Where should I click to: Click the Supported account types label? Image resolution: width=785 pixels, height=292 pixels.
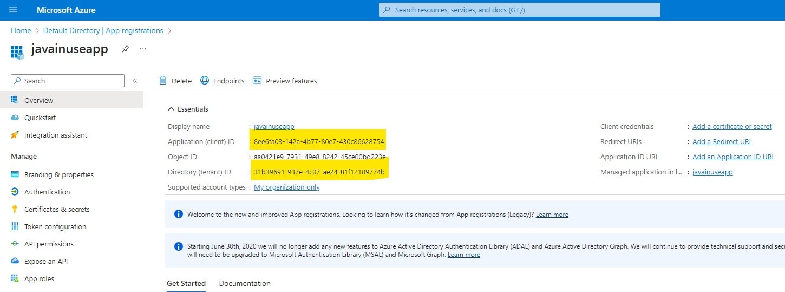click(x=207, y=187)
